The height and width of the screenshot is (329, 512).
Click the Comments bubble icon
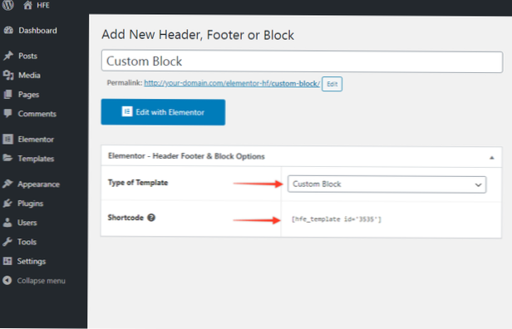click(7, 114)
